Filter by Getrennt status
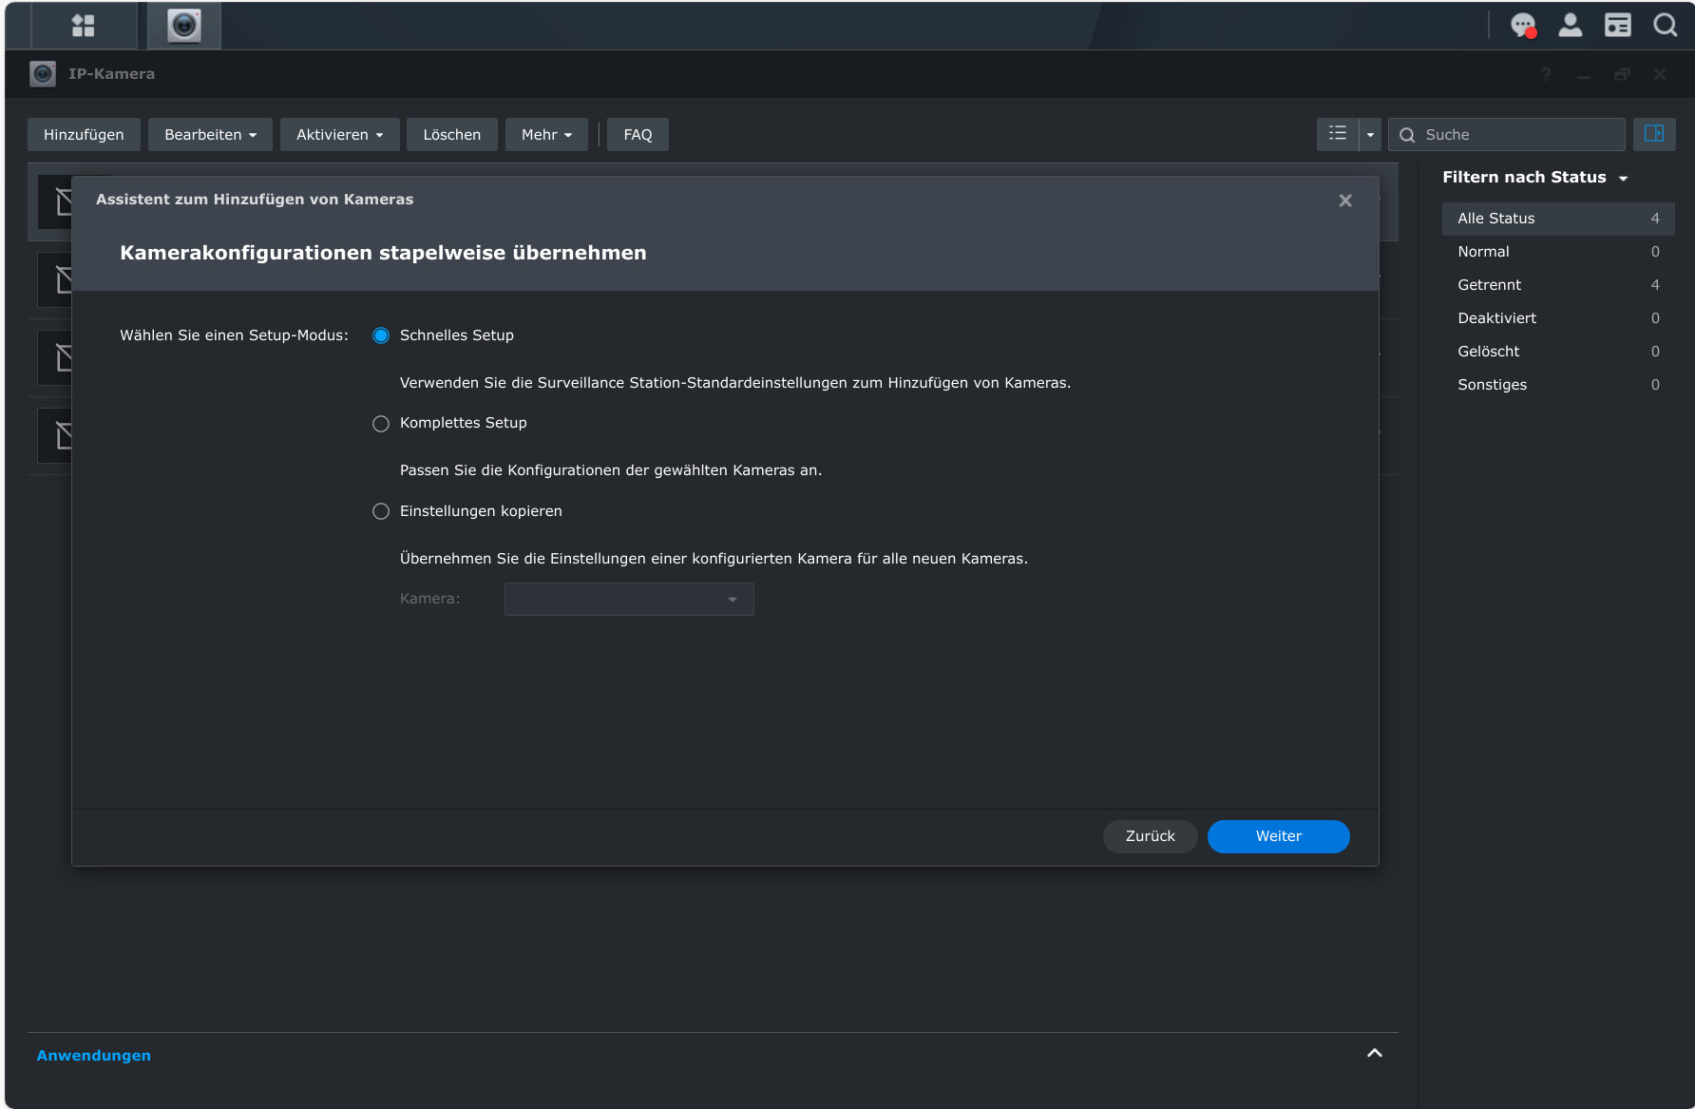The height and width of the screenshot is (1109, 1695). [1490, 285]
